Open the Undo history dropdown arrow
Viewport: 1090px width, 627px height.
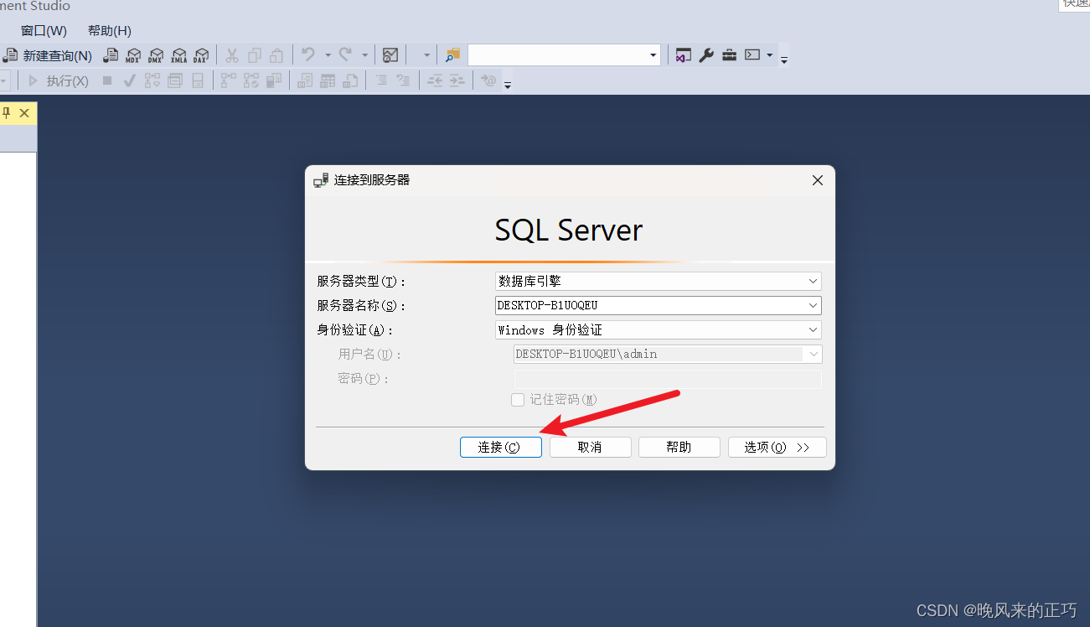[328, 55]
